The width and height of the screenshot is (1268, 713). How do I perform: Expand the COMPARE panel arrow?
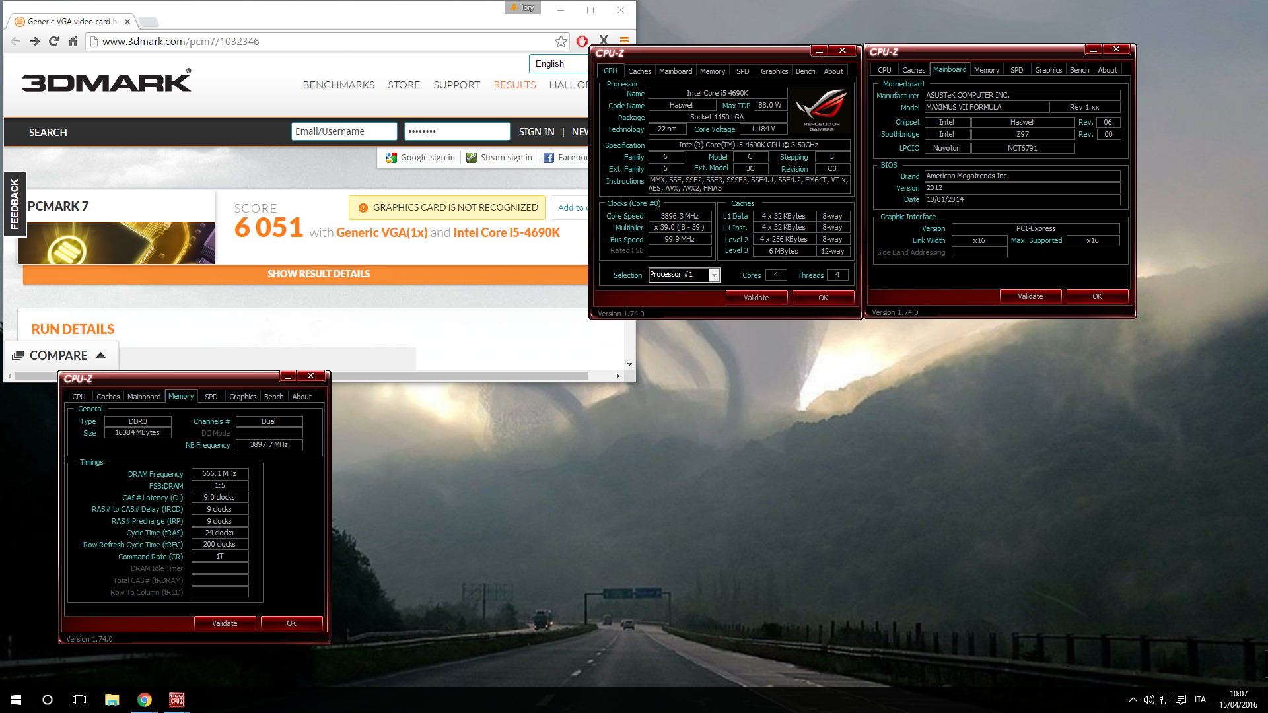[101, 355]
